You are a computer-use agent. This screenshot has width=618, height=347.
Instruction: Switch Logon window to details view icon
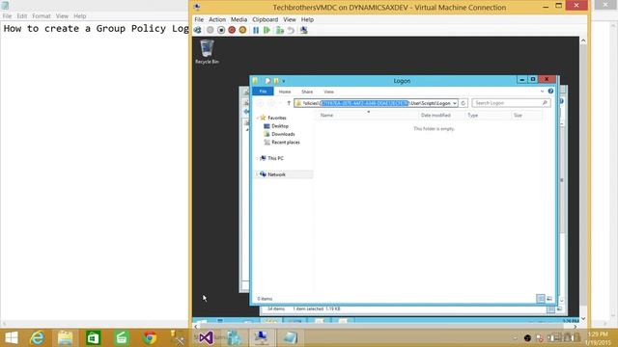[541, 299]
